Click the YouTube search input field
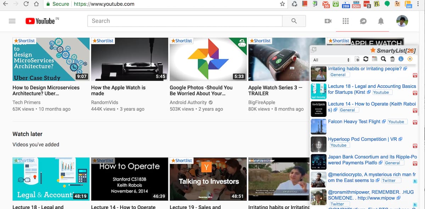The image size is (425, 209). [x=184, y=21]
